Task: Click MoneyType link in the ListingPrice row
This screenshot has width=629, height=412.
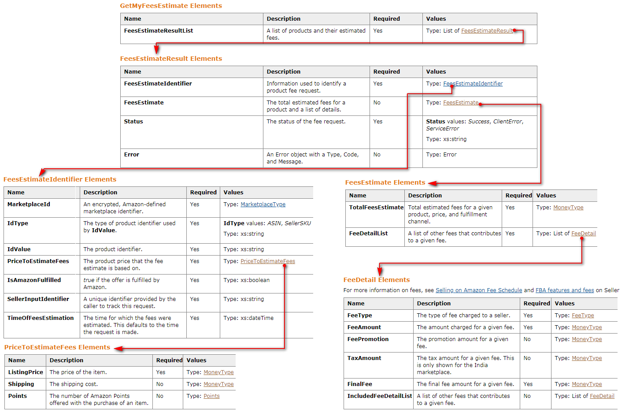Action: tap(218, 372)
